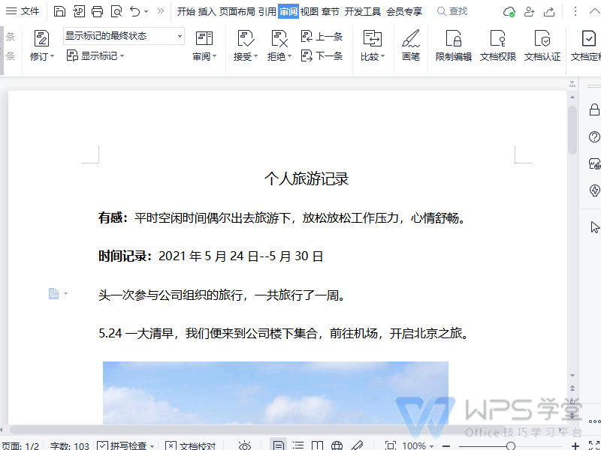This screenshot has width=601, height=450.
Task: Switch to reading view (book icon)
Action: pyautogui.click(x=317, y=445)
